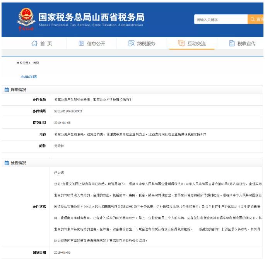Open the 税收宣传 navigation tab
Viewport: 265px width, 260px height.
click(242, 43)
